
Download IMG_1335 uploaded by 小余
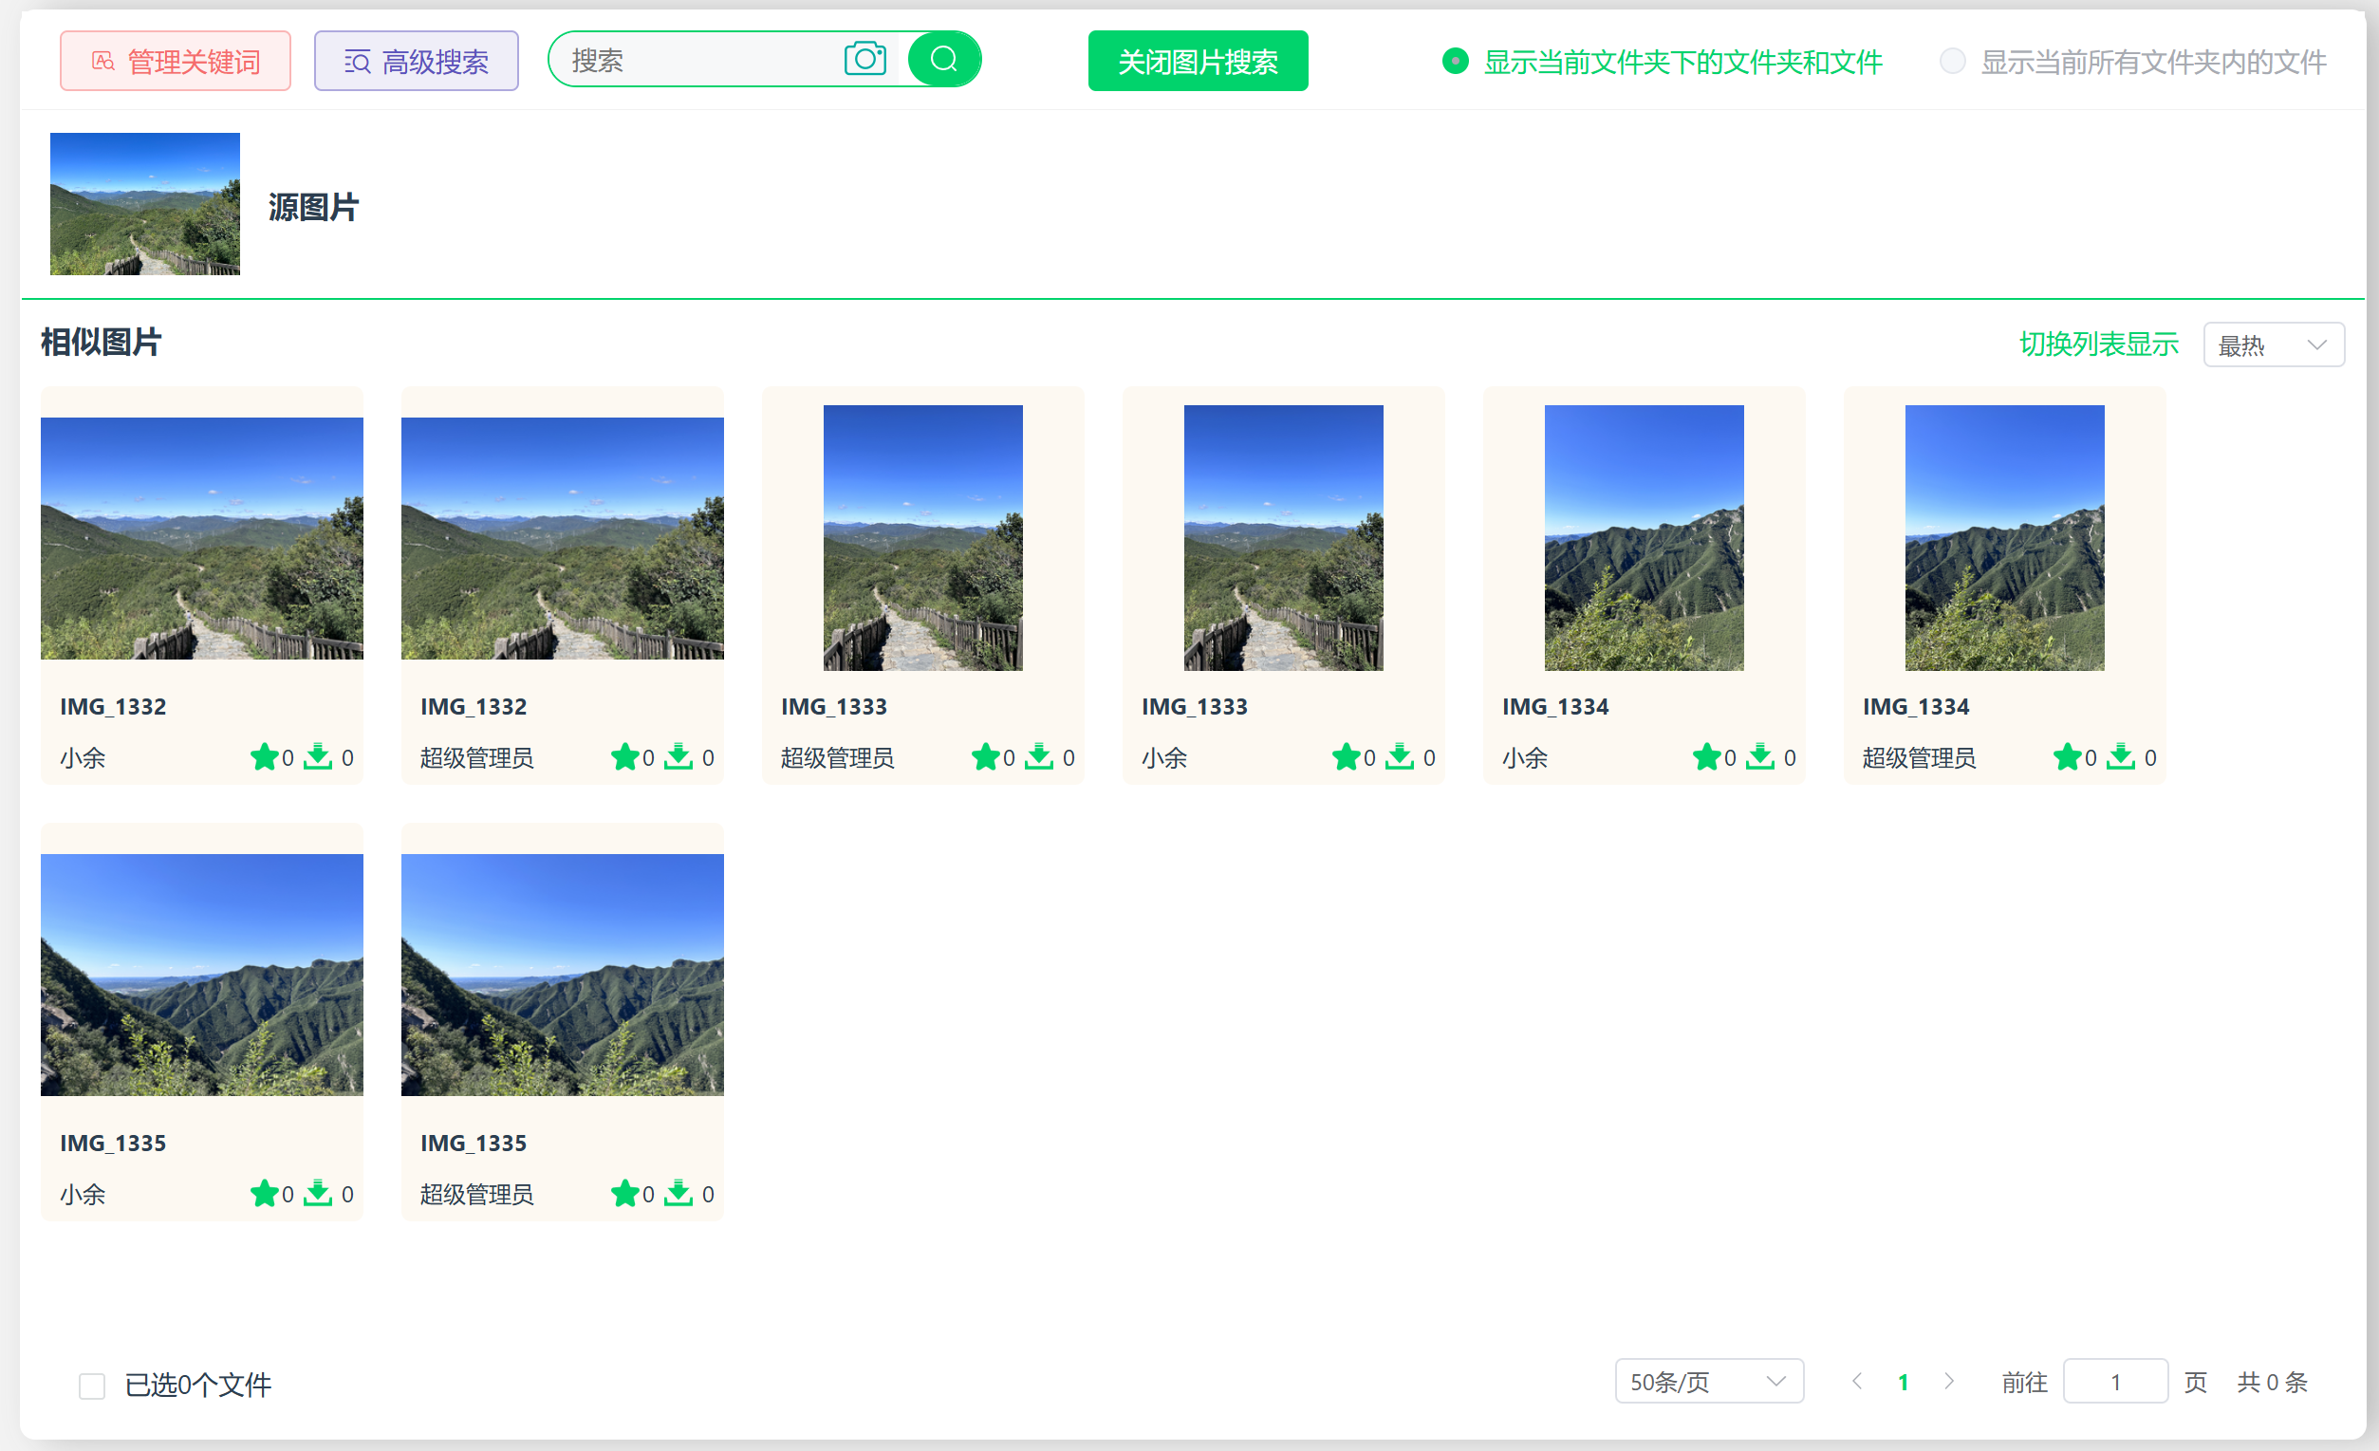318,1194
